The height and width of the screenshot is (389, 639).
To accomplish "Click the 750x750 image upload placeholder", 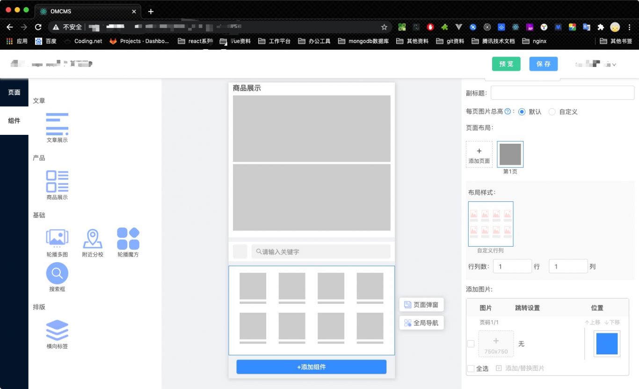I will [496, 344].
